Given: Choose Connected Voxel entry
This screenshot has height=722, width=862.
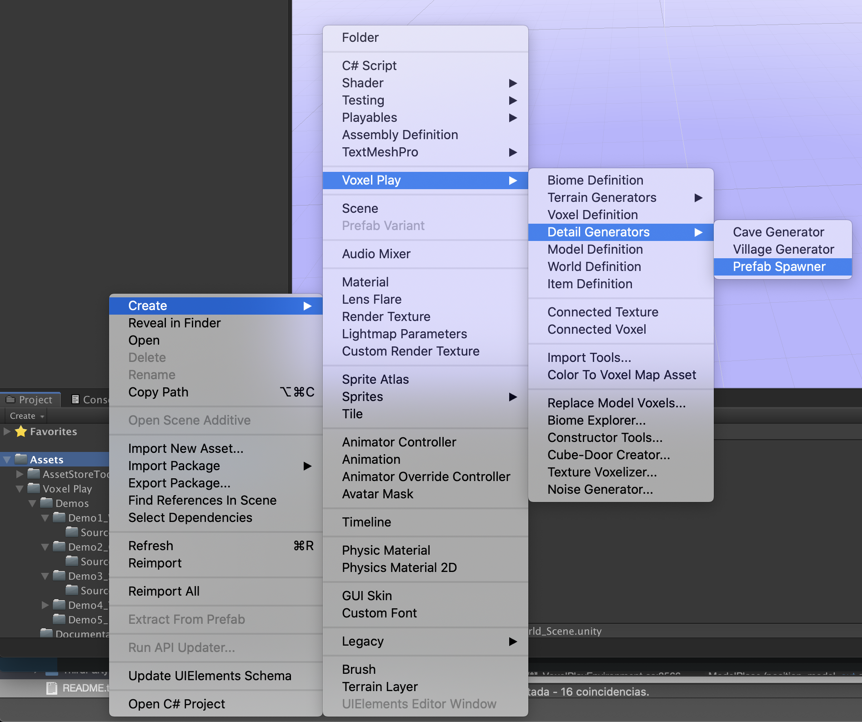Looking at the screenshot, I should pyautogui.click(x=621, y=330).
